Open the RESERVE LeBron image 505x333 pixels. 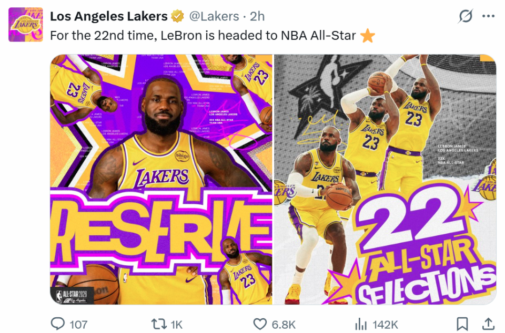161,179
